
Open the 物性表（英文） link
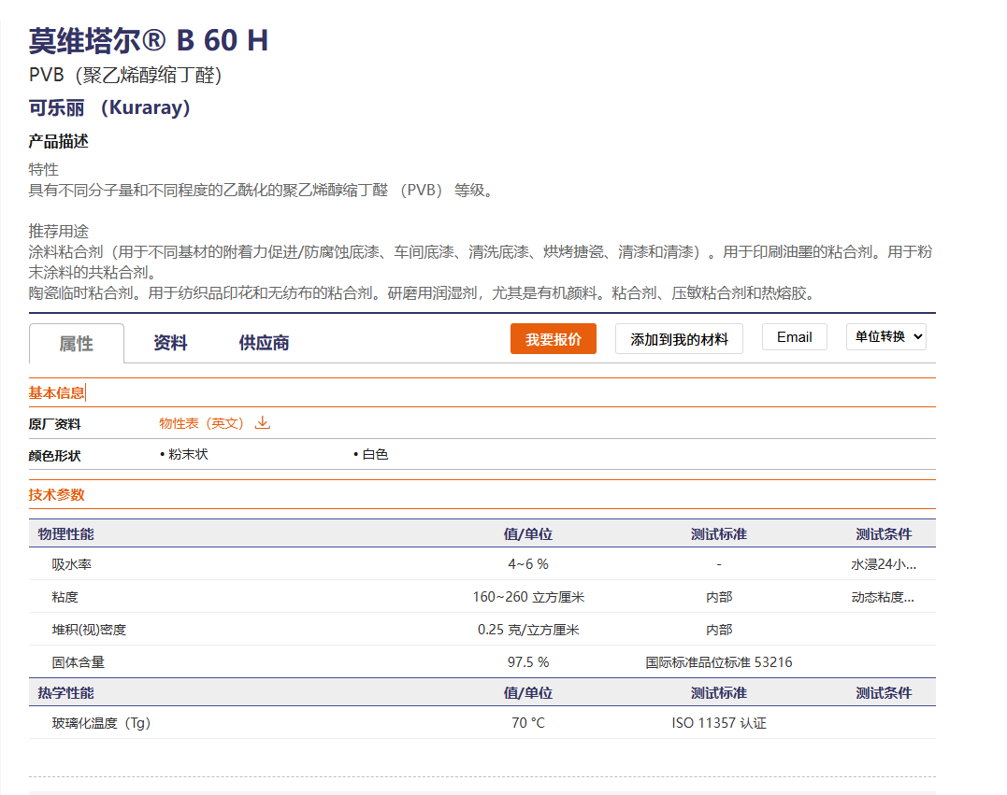point(202,423)
